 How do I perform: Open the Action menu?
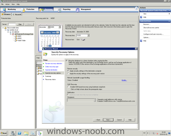pyautogui.click(x=8, y=4)
